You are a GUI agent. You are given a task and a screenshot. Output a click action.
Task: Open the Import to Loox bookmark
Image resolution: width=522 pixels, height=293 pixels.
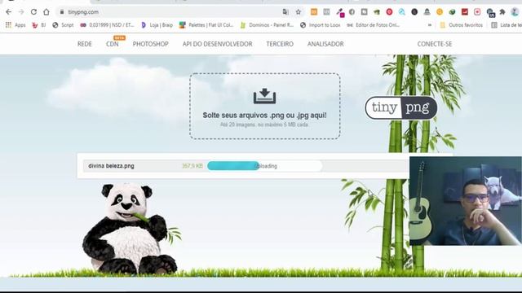320,25
